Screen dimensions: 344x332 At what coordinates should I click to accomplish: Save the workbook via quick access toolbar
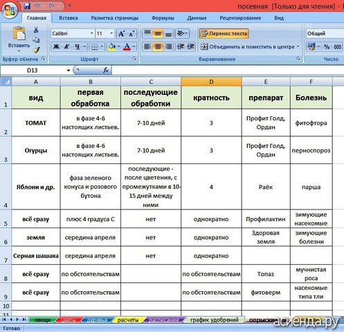click(27, 6)
